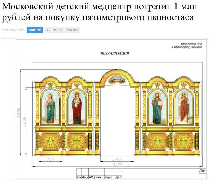Click the Изм. title block cell

coord(79,177)
